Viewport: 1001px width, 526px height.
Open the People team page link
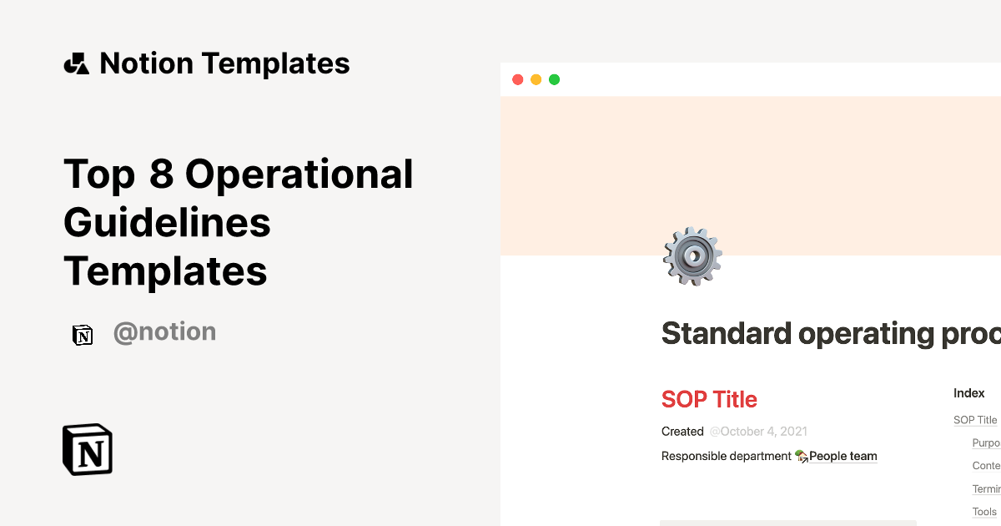[x=843, y=456]
